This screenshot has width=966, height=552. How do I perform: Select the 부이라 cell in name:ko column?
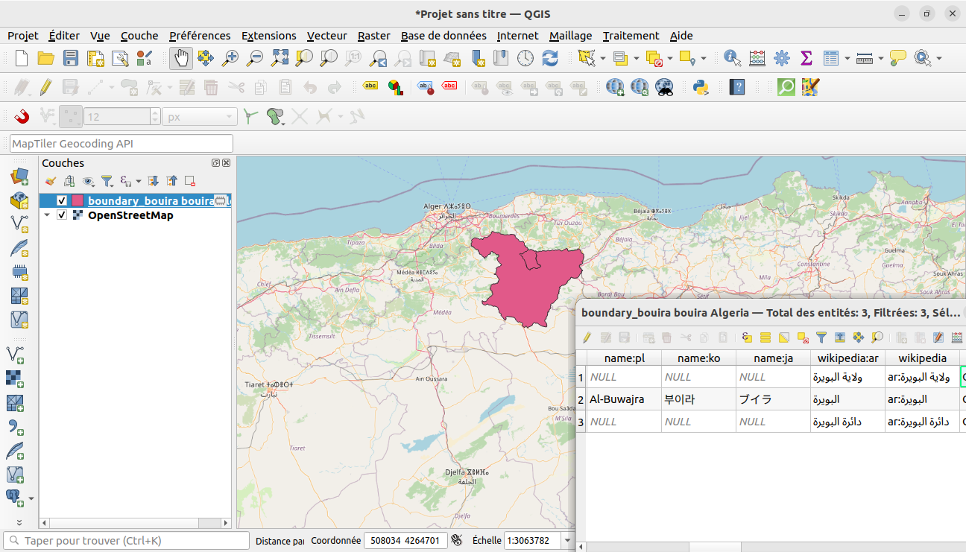[x=698, y=399]
